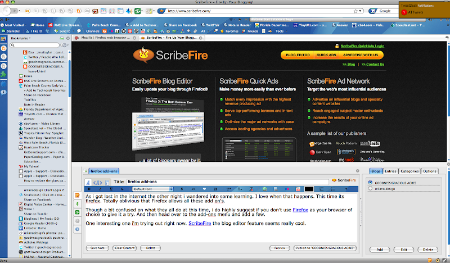Viewport: 450px width, 263px height.
Task: Click the blockquote speech bubble icon
Action: [x=204, y=189]
